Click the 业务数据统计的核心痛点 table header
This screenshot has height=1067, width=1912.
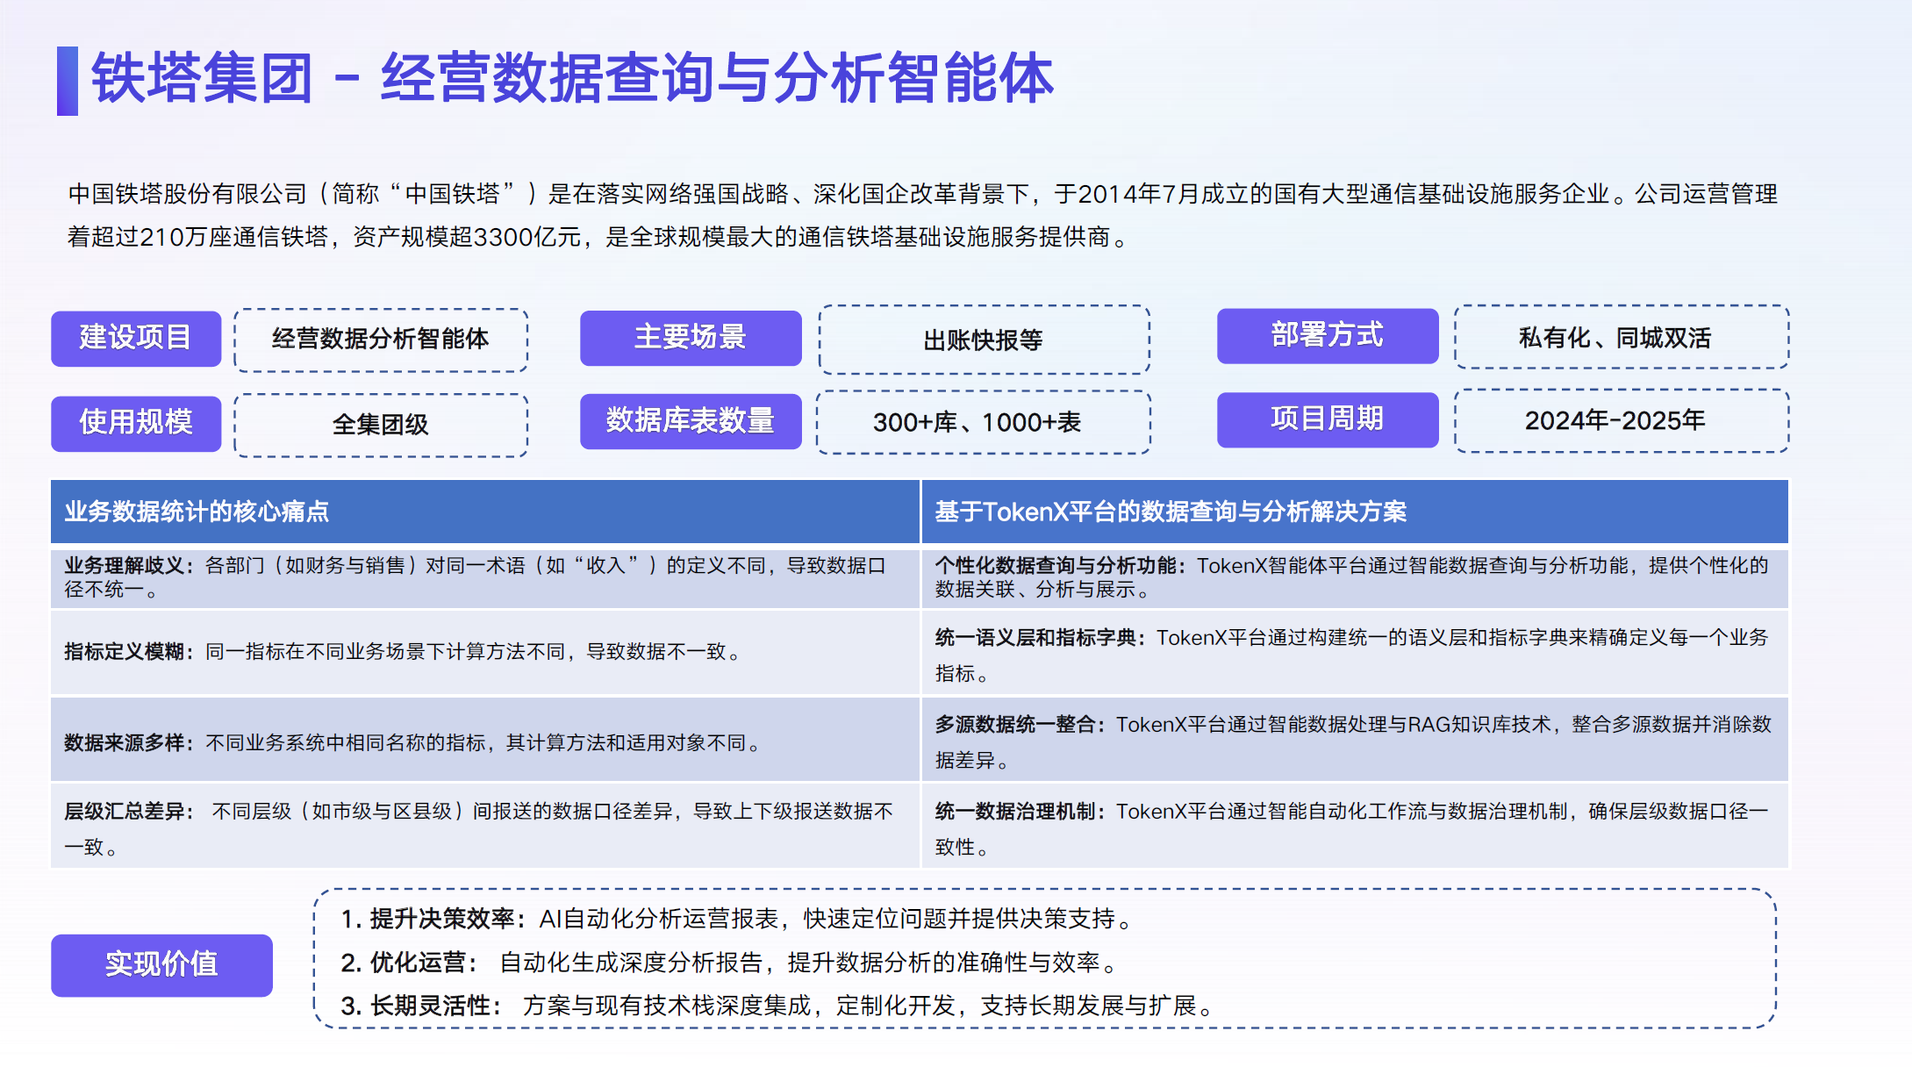484,512
